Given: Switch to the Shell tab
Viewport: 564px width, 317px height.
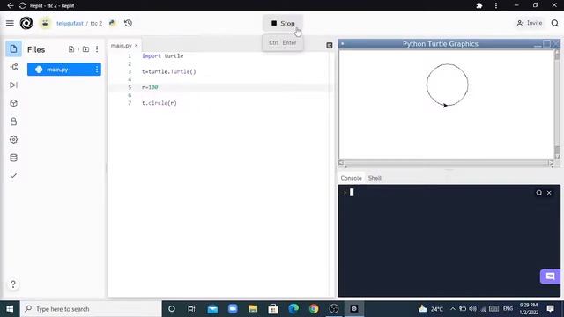Looking at the screenshot, I should coord(375,178).
